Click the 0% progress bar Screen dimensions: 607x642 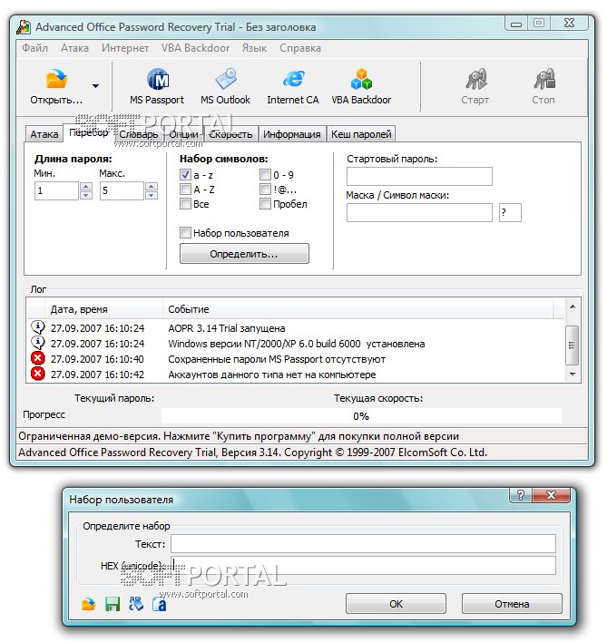click(x=361, y=416)
